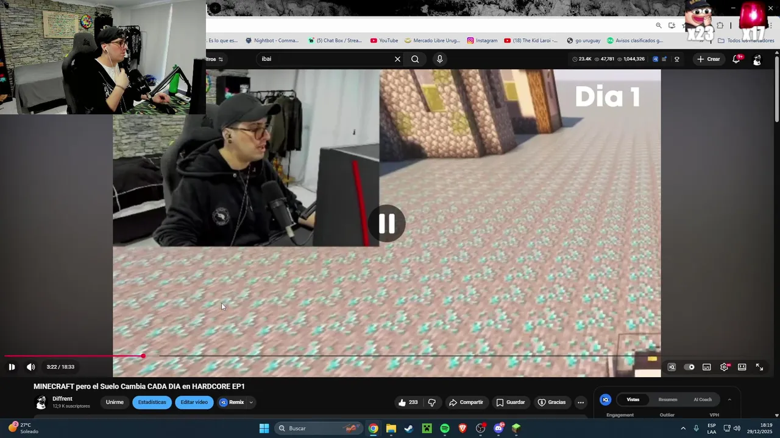780x438 pixels.
Task: Open the 'go uruguay' bookmark
Action: click(x=583, y=41)
